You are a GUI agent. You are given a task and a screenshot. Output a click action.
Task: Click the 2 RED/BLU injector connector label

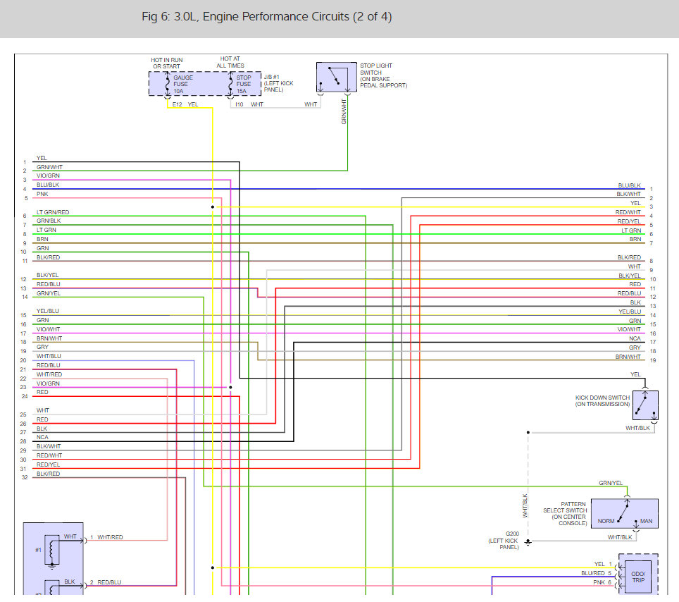tap(106, 582)
